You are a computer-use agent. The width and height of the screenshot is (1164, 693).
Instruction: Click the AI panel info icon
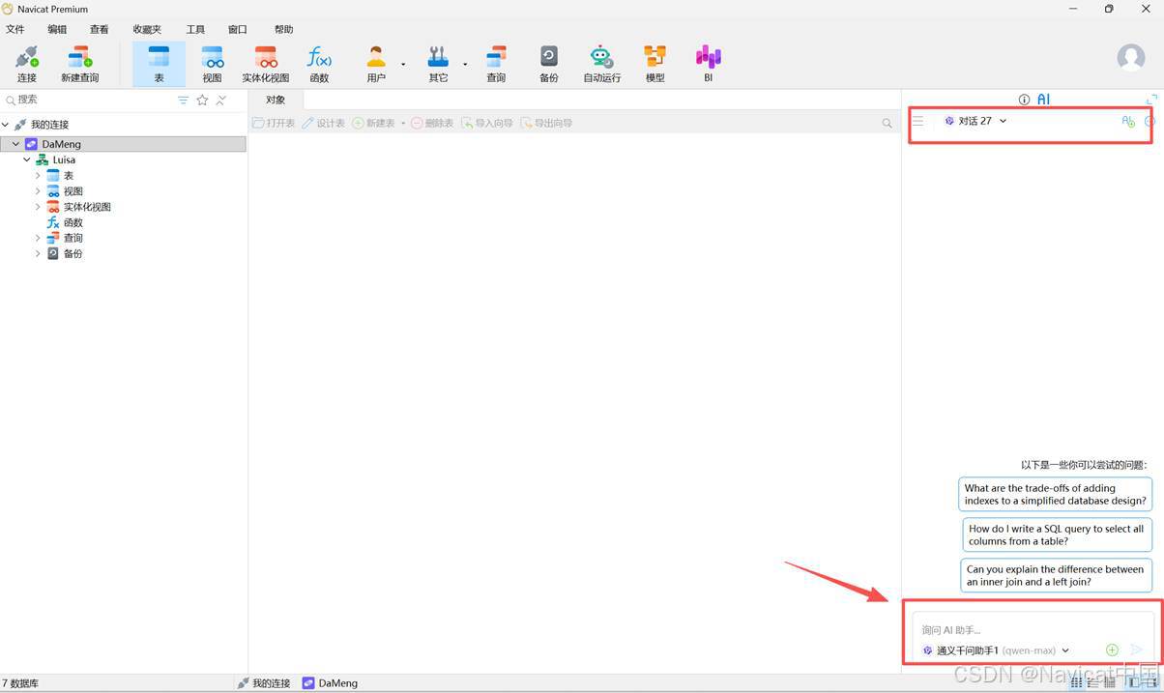(x=1024, y=100)
